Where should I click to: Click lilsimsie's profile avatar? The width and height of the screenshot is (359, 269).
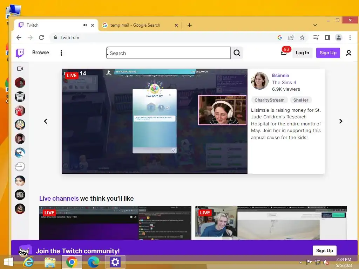(260, 81)
